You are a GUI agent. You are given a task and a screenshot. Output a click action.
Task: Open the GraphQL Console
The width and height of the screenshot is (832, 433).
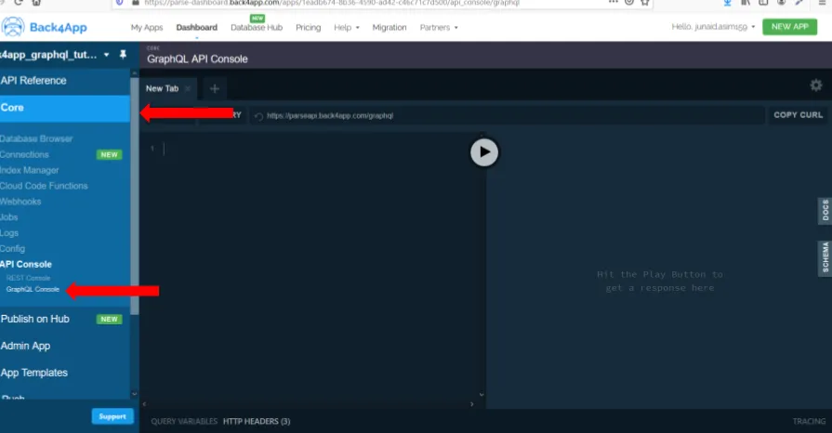pyautogui.click(x=33, y=289)
